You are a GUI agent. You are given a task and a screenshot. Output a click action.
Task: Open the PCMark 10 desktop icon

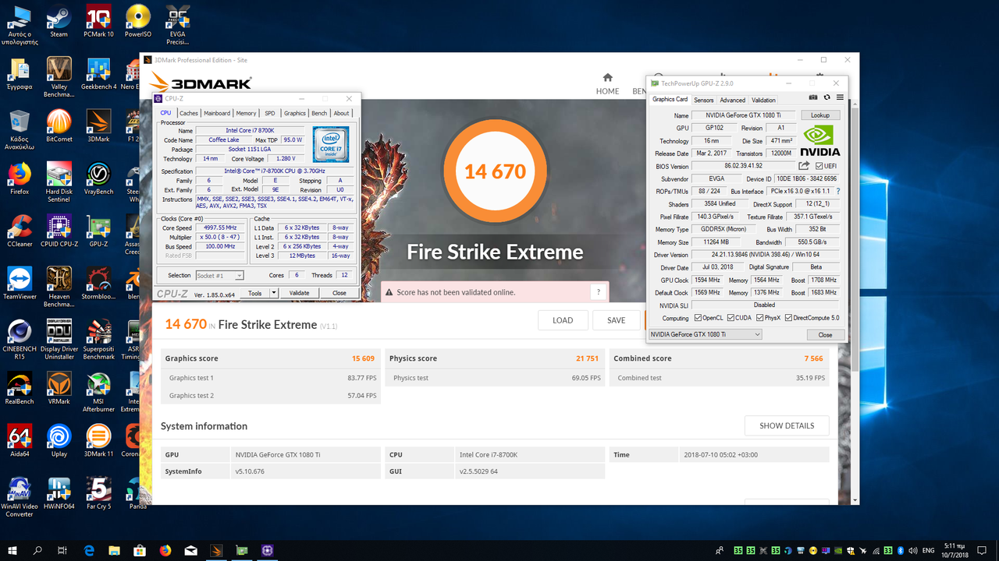click(98, 21)
